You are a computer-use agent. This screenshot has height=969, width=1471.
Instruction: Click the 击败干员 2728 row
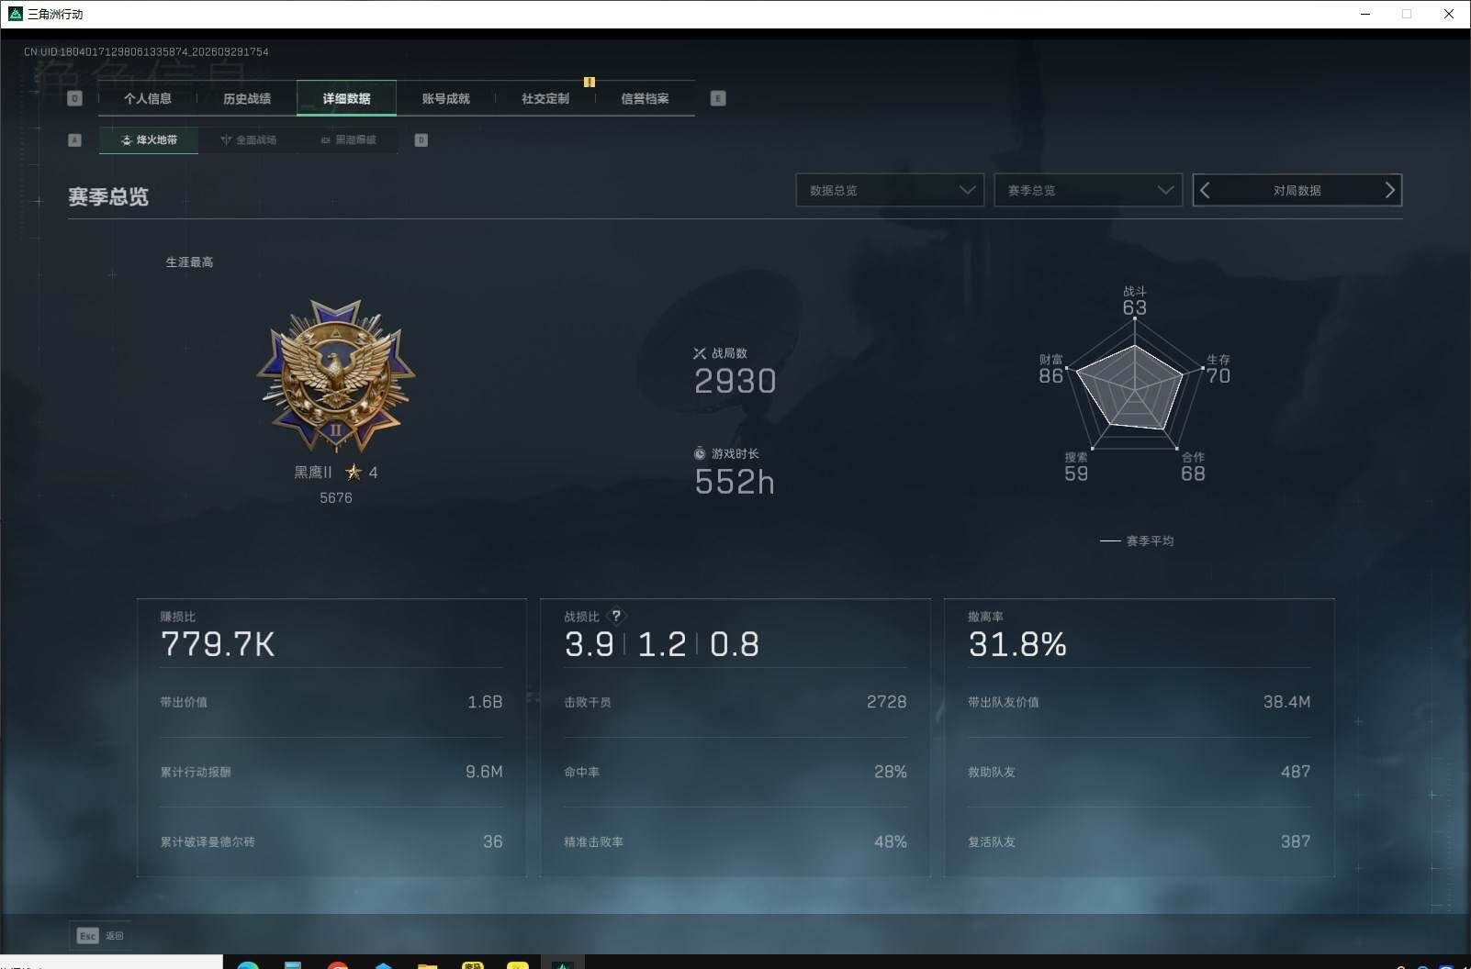[x=735, y=702]
